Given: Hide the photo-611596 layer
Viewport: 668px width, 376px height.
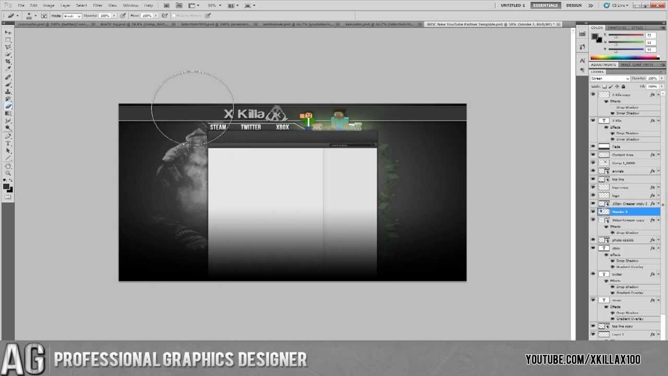Looking at the screenshot, I should (593, 240).
